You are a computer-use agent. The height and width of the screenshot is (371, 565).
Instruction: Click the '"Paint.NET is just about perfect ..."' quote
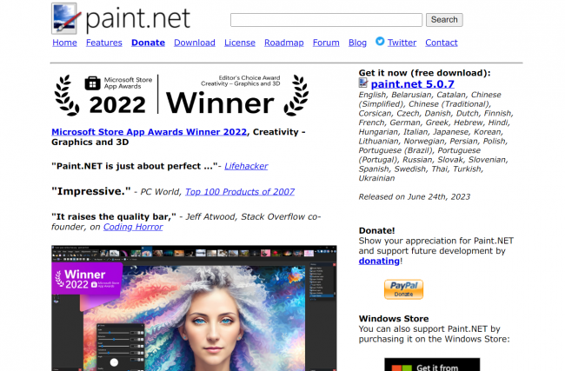click(135, 166)
